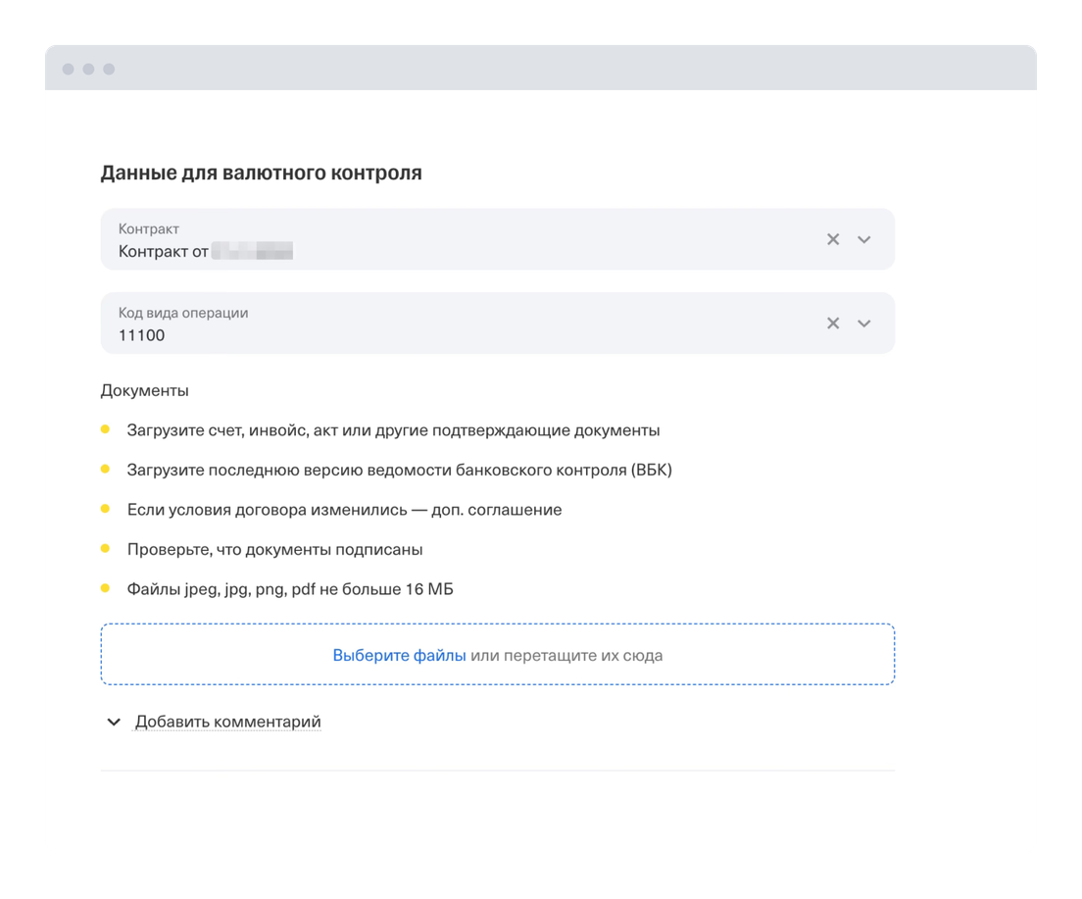The image size is (1082, 899).
Task: Open the Контракт dropdown chevron
Action: (863, 239)
